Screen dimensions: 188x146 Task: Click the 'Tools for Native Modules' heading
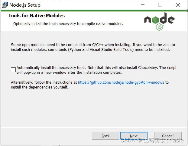point(37,16)
